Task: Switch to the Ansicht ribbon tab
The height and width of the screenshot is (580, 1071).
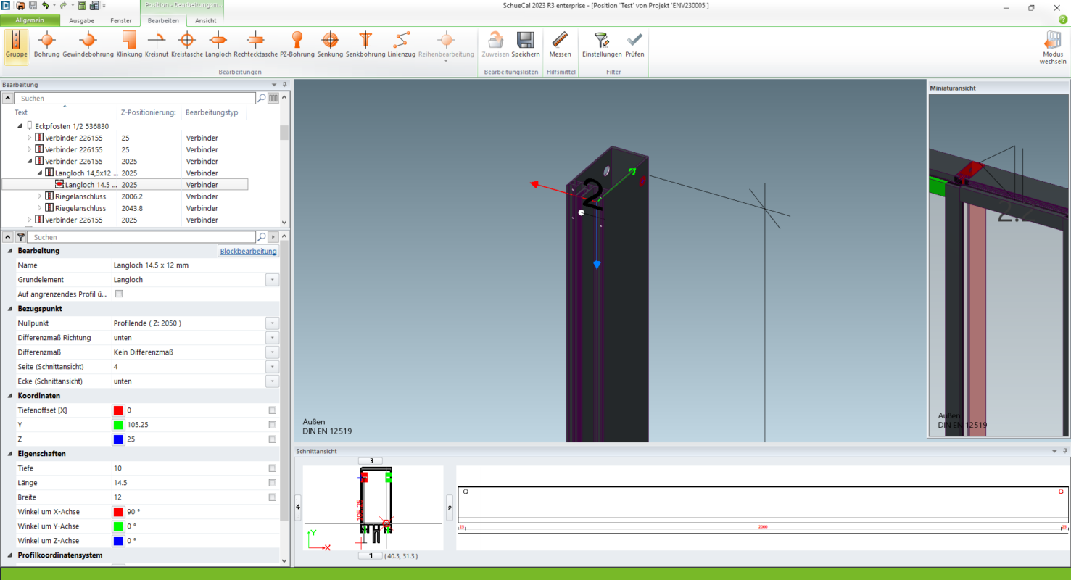Action: coord(205,21)
